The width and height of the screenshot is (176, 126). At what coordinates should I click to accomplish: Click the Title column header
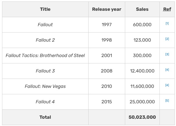[45, 9]
